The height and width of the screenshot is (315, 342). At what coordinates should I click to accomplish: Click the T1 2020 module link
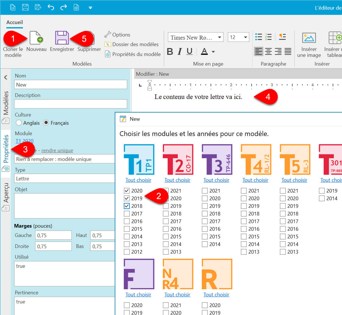[x=25, y=141]
